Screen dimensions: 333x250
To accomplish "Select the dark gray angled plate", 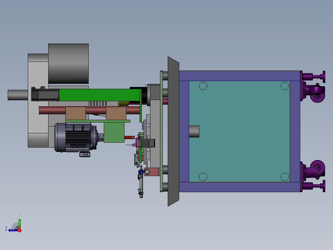I will click(x=173, y=131).
